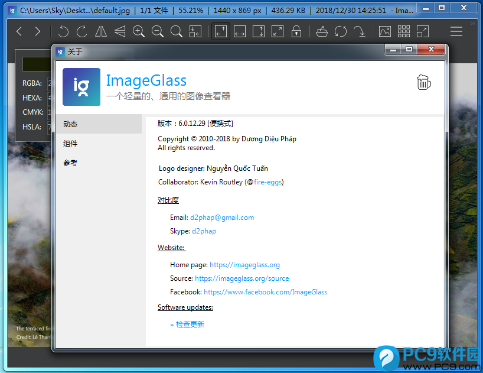Open an image file
The width and height of the screenshot is (483, 373).
point(322,31)
